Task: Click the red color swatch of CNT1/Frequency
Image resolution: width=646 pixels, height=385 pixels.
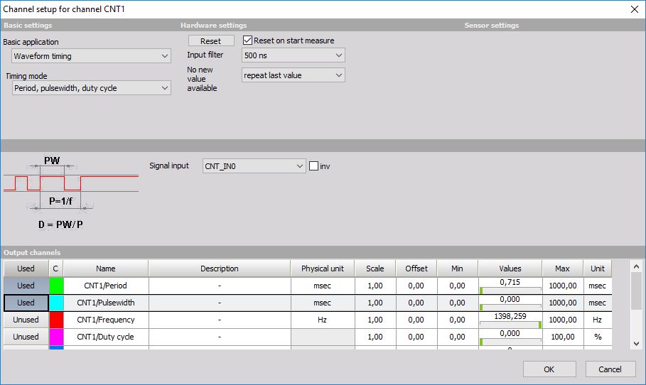Action: [56, 320]
